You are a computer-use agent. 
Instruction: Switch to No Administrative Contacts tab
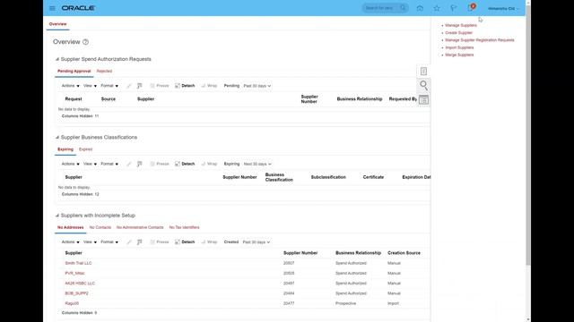point(140,227)
